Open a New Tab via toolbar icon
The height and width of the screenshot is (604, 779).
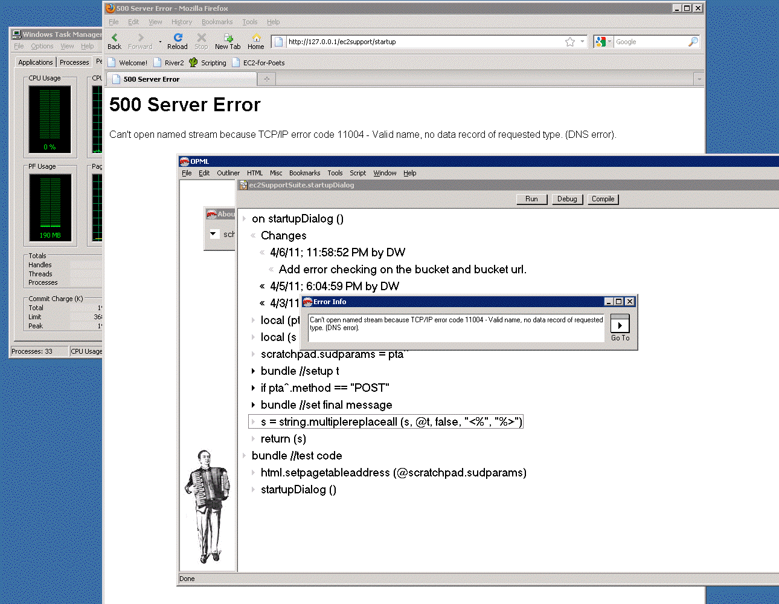228,37
